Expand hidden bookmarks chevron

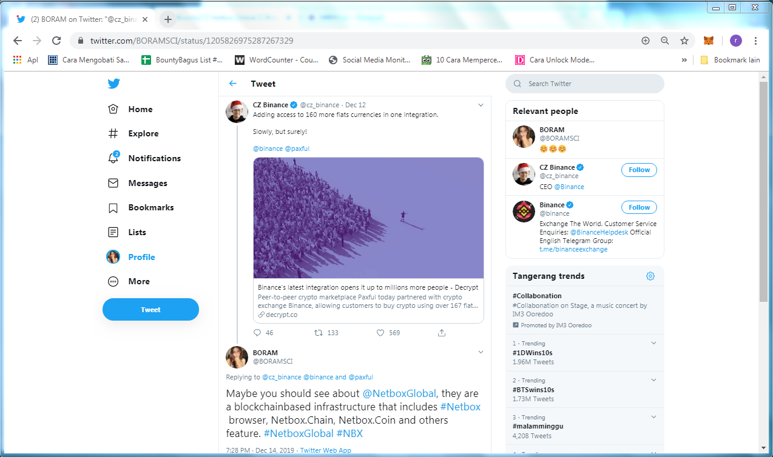pyautogui.click(x=684, y=60)
